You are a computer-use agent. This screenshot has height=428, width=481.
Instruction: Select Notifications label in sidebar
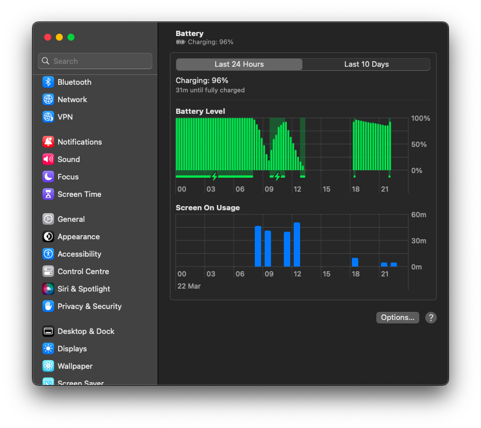(x=80, y=142)
